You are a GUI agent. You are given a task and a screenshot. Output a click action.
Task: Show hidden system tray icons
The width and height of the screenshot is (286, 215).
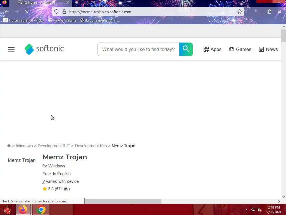[x=246, y=210]
